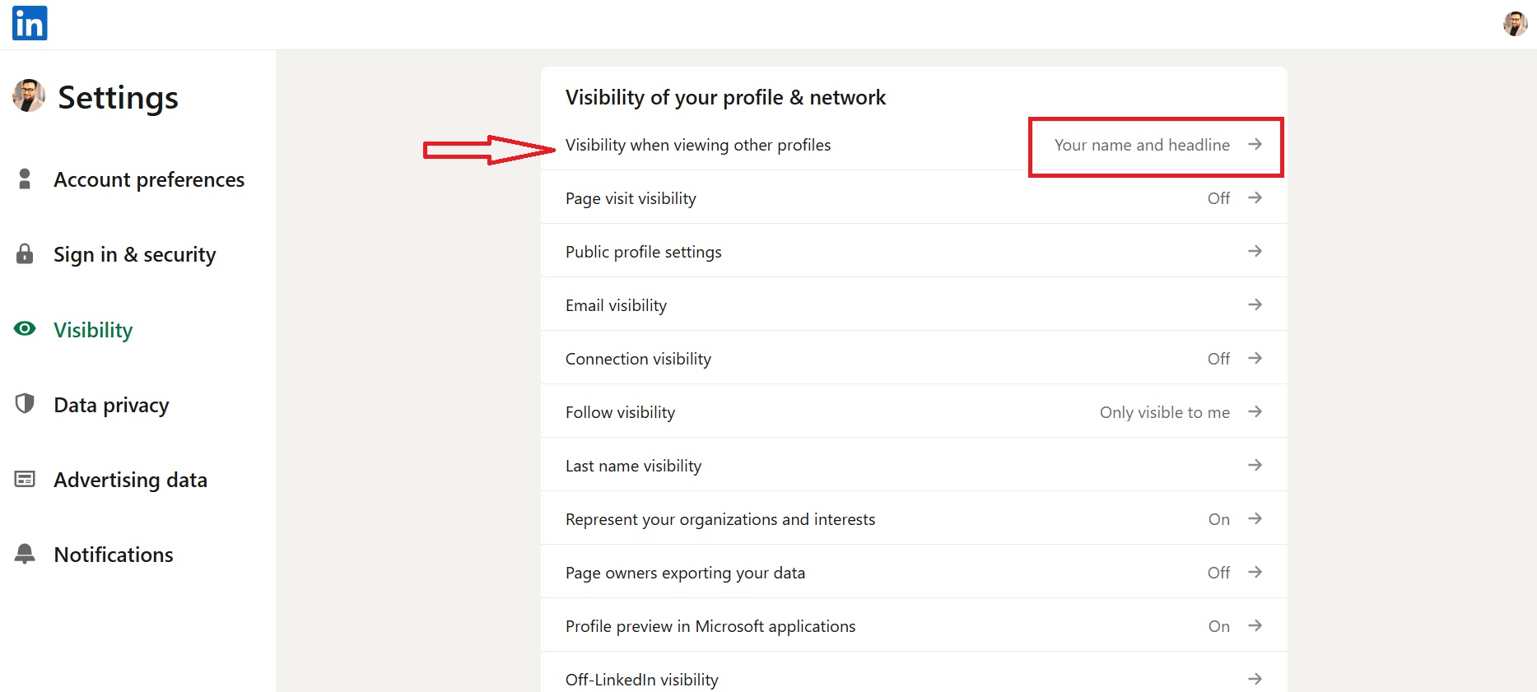Click arrow in Off-LinkedIn visibility row

1255,679
